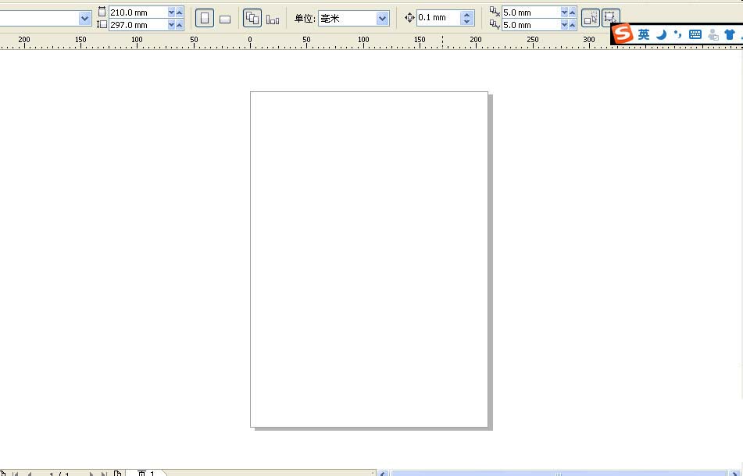Increase duplicate distance Y value
This screenshot has width=743, height=476.
tap(572, 25)
